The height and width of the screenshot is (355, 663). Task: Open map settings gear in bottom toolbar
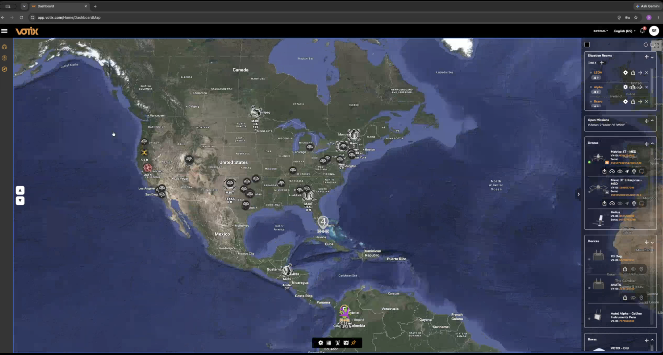(321, 343)
